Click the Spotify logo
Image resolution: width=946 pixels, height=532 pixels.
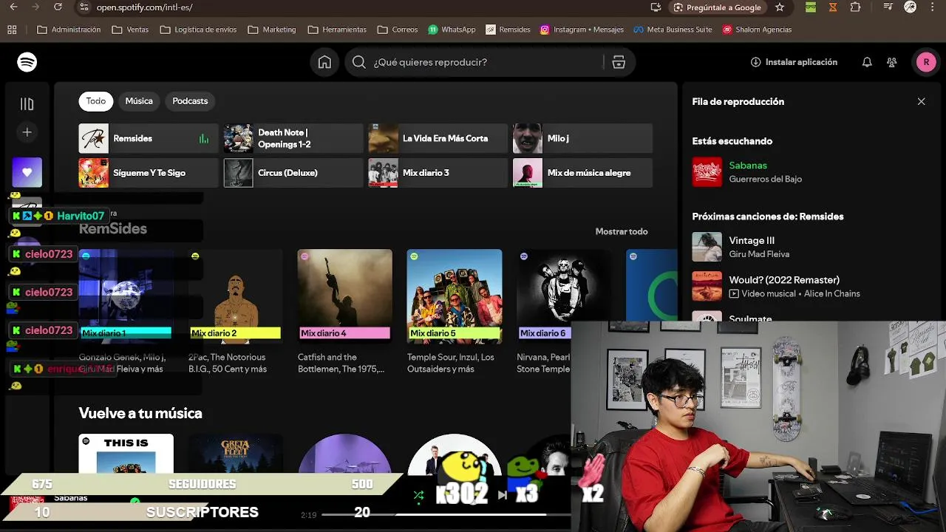click(x=27, y=62)
